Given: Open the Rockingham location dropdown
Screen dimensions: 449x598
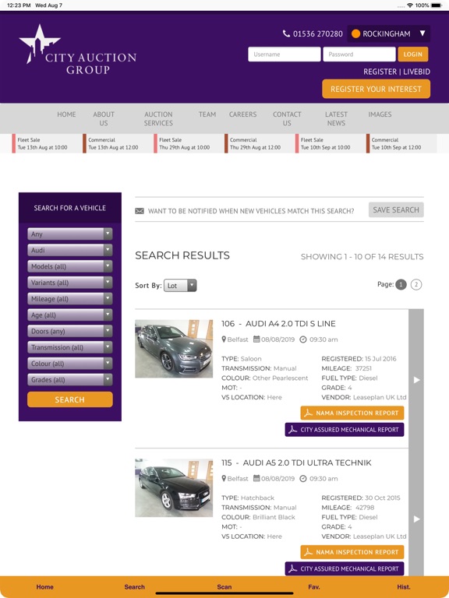Looking at the screenshot, I should coord(388,33).
